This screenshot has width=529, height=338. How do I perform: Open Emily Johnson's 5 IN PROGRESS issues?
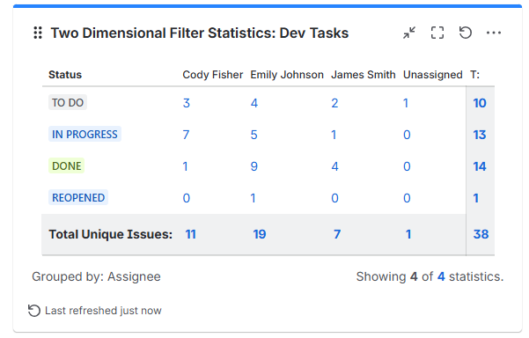tap(254, 135)
